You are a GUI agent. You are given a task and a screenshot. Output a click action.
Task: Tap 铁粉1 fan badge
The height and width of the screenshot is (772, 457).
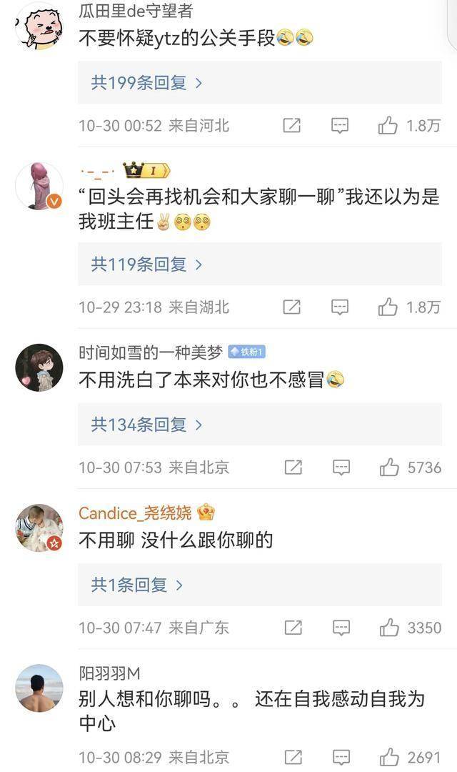pos(247,352)
